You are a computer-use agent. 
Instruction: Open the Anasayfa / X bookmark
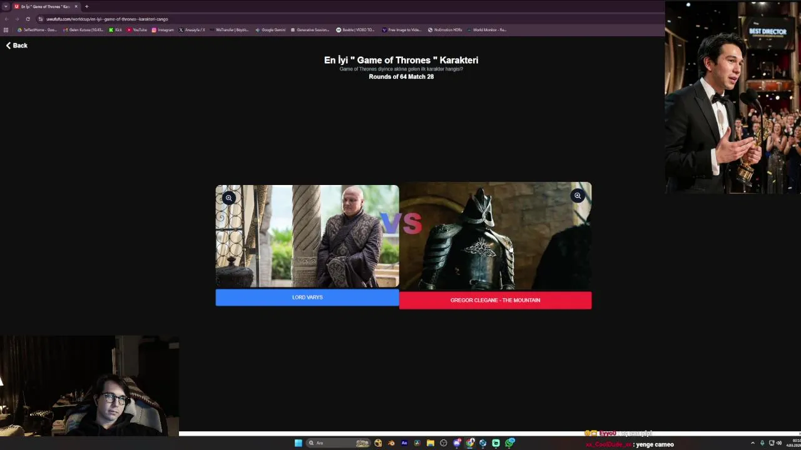192,30
